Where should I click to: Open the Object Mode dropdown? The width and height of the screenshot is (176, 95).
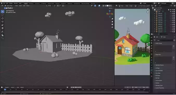(9, 6)
